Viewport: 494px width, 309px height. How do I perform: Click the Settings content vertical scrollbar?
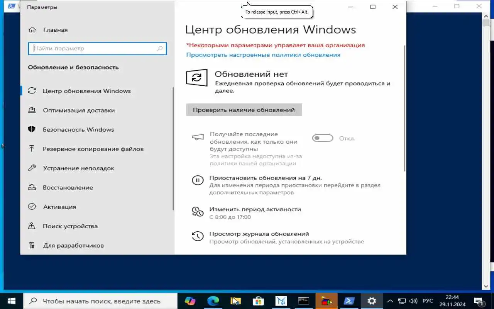pyautogui.click(x=404, y=108)
